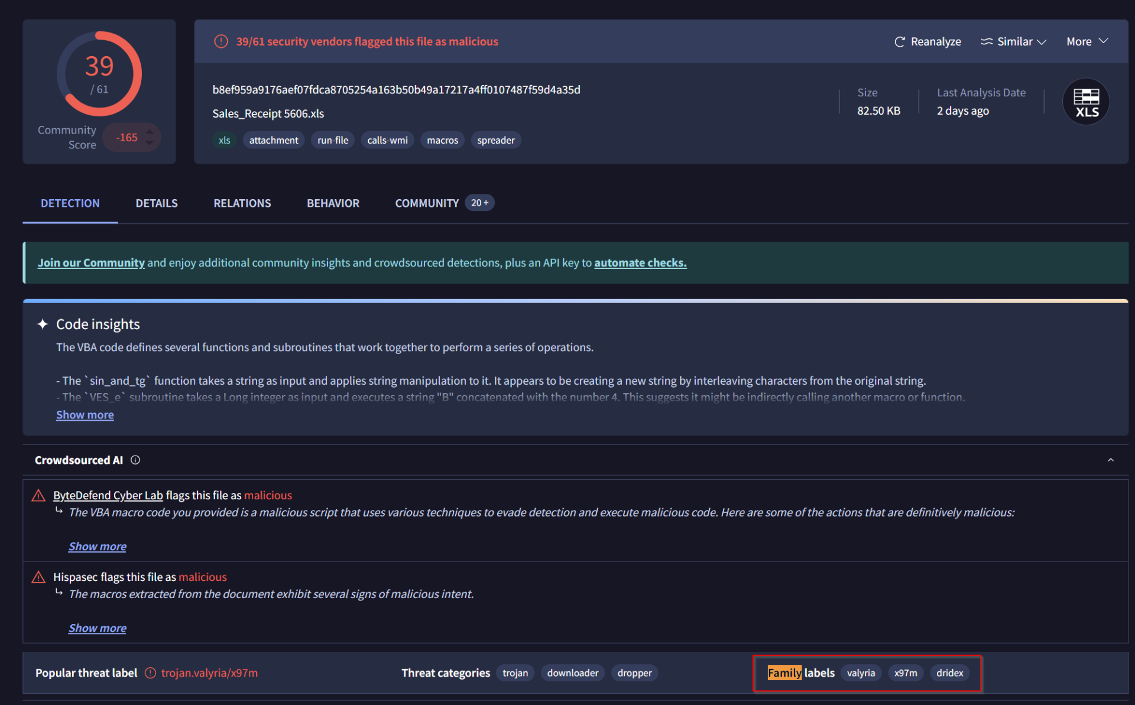Select the dropper threat category

coord(634,672)
